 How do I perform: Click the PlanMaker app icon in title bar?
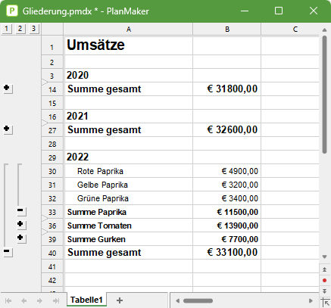click(x=11, y=11)
